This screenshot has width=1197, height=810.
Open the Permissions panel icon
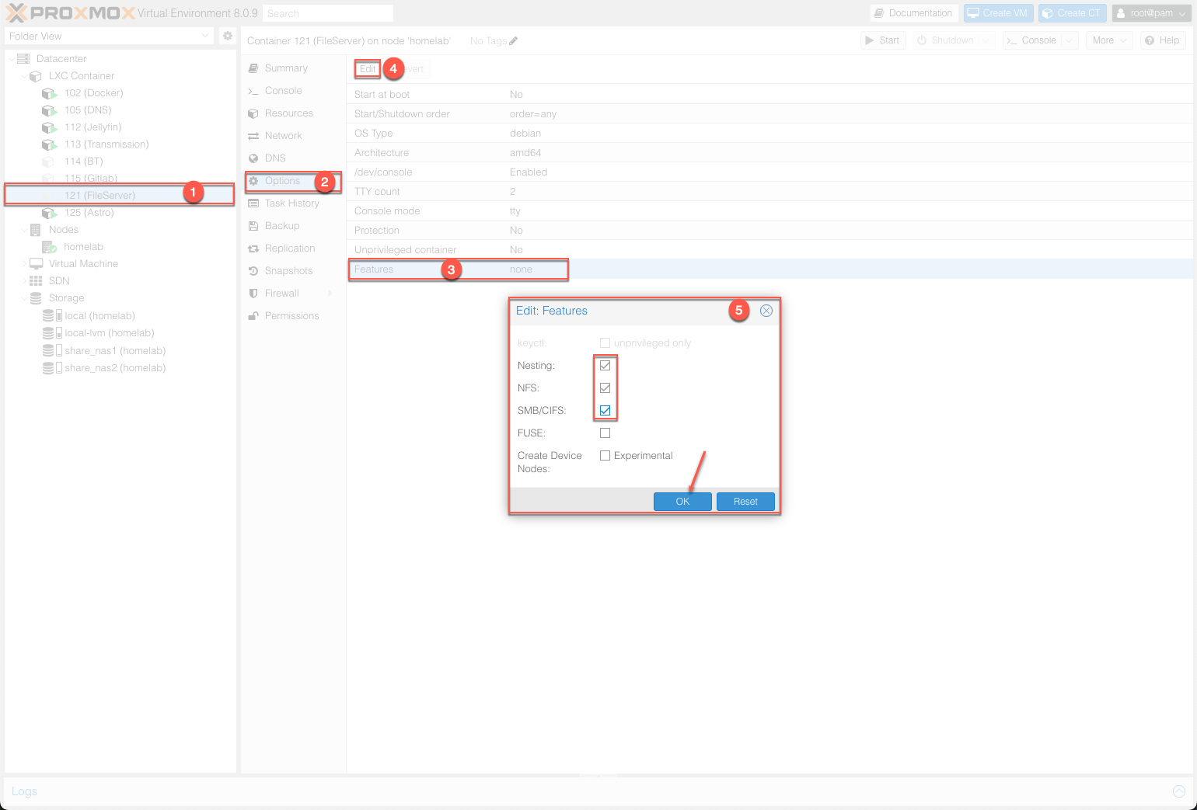pos(253,315)
